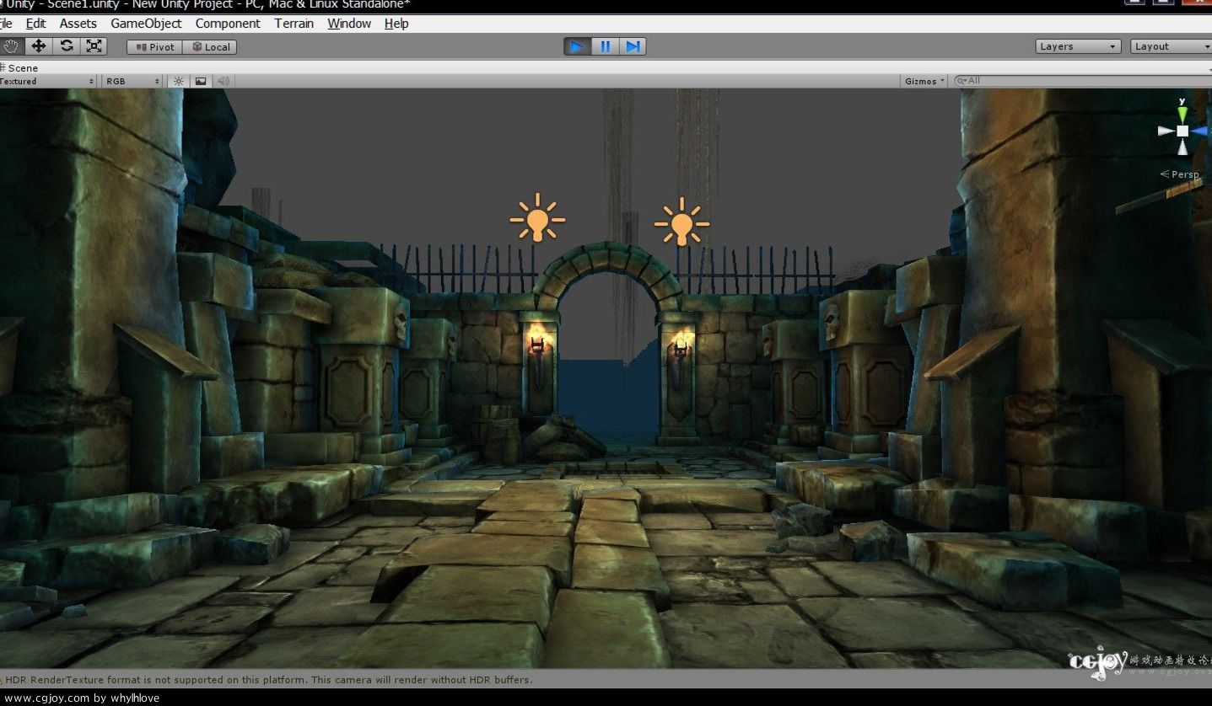1212x706 pixels.
Task: Click the Pause button
Action: click(x=605, y=46)
